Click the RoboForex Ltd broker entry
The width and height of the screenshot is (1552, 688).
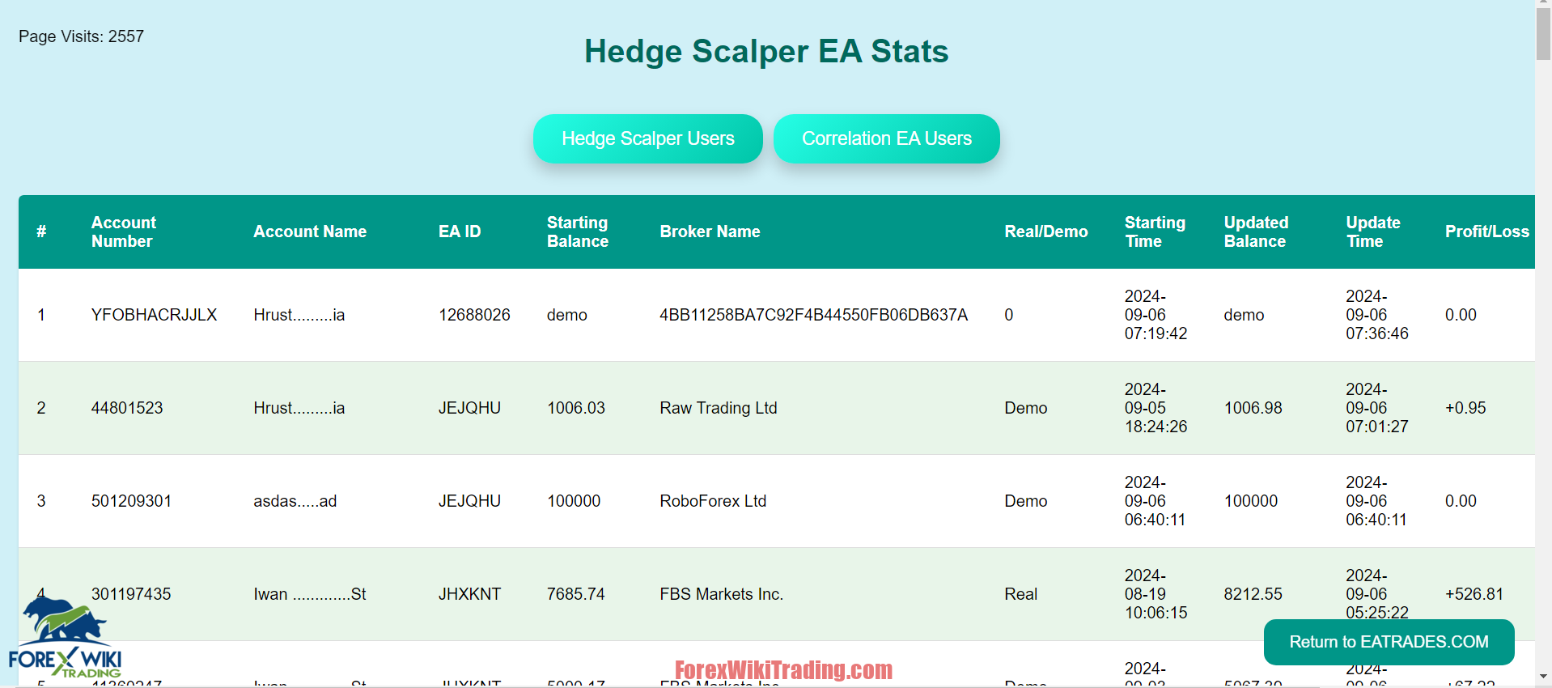tap(712, 501)
